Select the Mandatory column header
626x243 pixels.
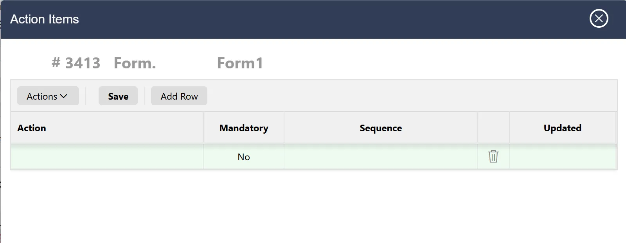244,128
